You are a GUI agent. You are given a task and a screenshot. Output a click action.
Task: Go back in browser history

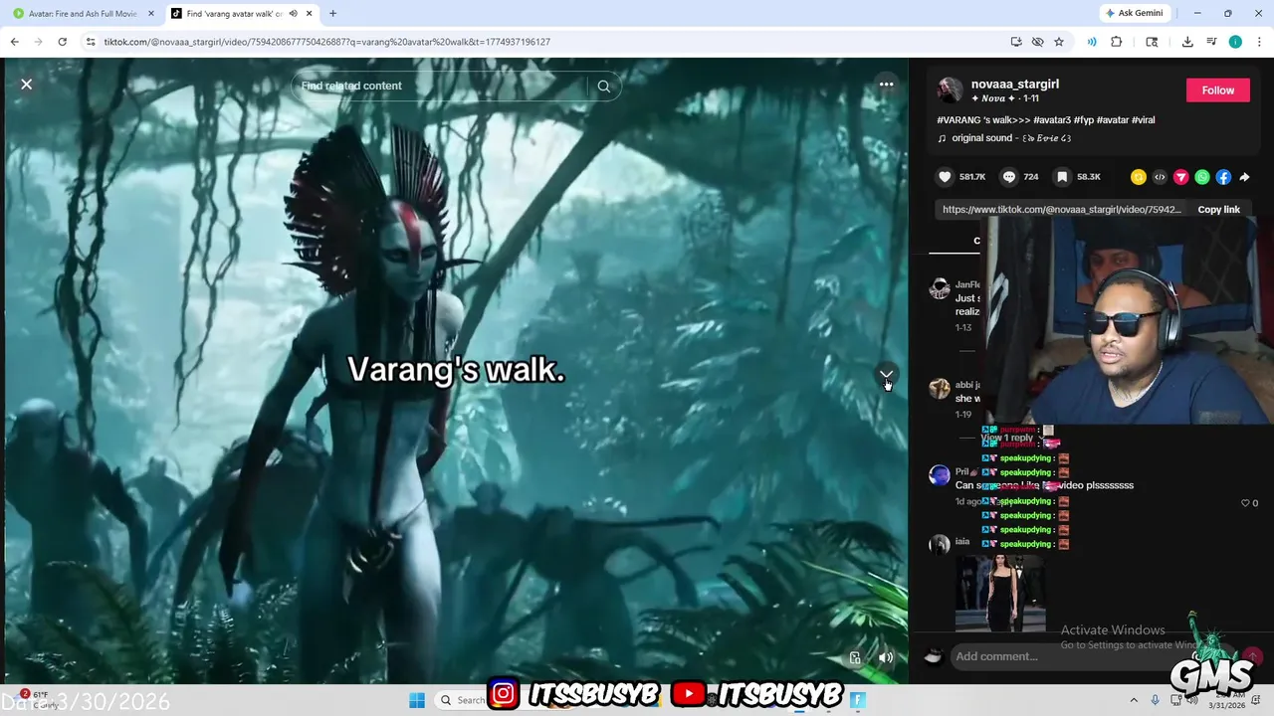click(14, 42)
